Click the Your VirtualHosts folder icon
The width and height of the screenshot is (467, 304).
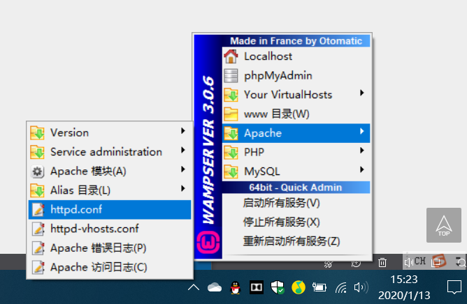pyautogui.click(x=231, y=95)
